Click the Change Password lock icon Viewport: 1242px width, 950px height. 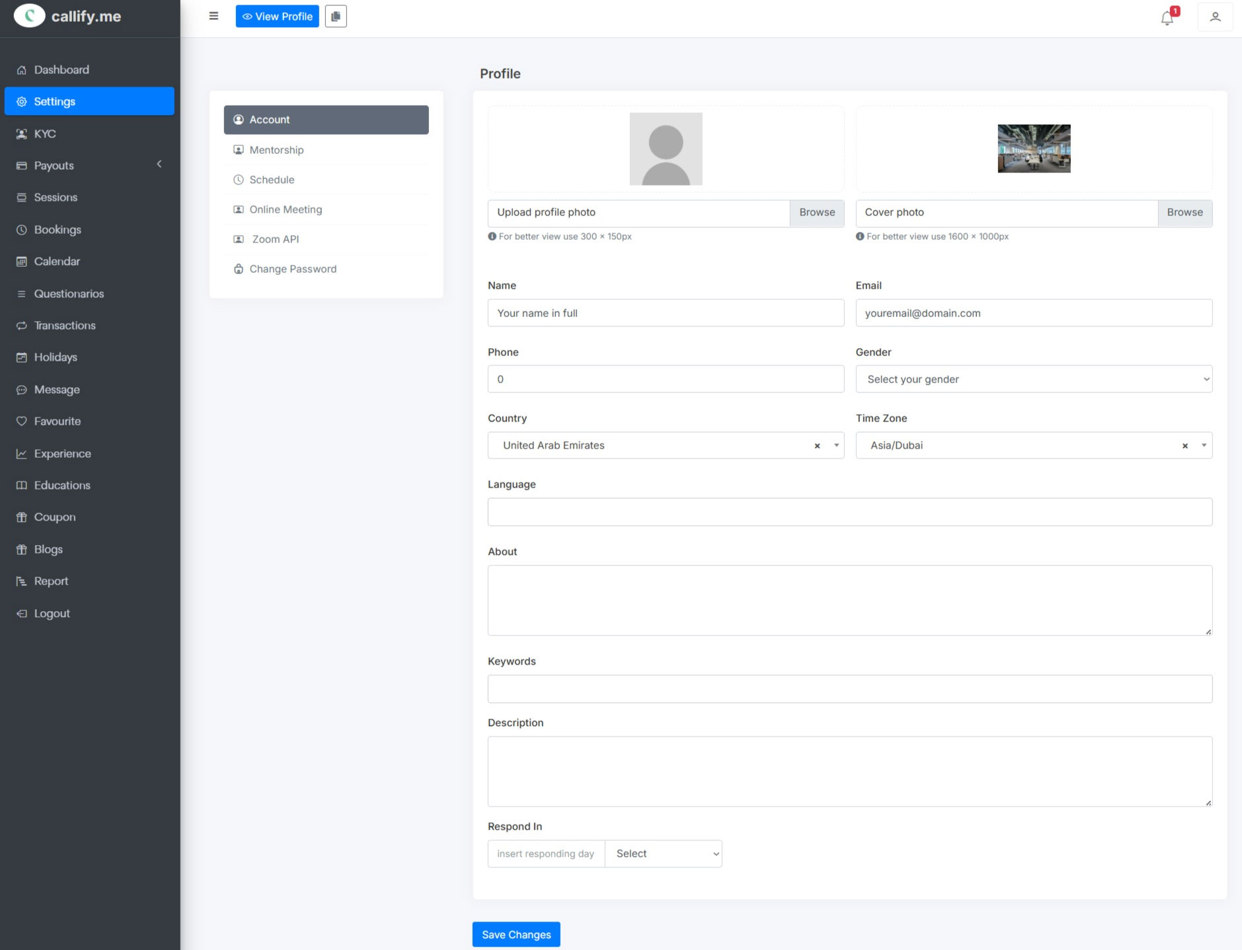pyautogui.click(x=239, y=269)
